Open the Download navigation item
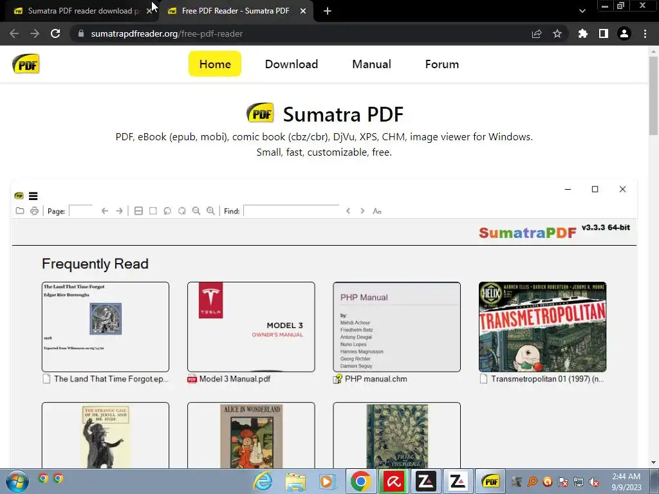 point(292,64)
